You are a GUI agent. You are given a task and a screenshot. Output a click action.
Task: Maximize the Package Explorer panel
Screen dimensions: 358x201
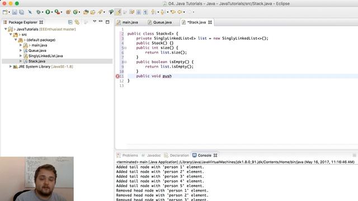[x=107, y=22]
